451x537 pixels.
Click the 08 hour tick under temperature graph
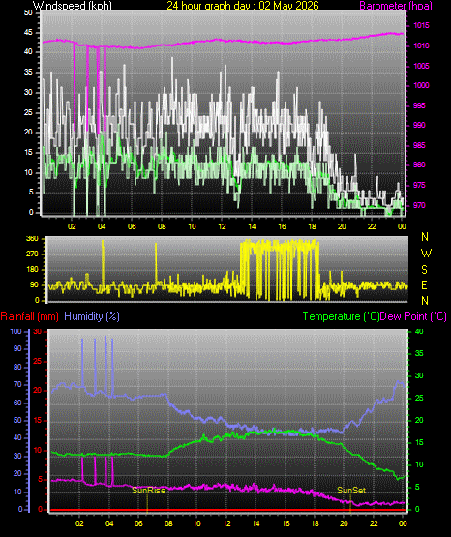click(x=168, y=523)
